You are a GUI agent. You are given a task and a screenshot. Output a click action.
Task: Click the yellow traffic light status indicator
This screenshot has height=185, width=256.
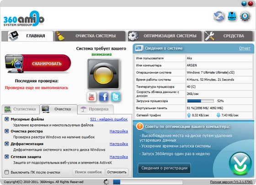[103, 74]
